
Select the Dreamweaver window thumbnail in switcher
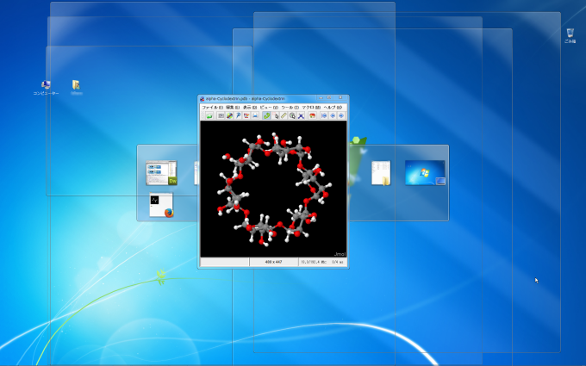coord(161,172)
